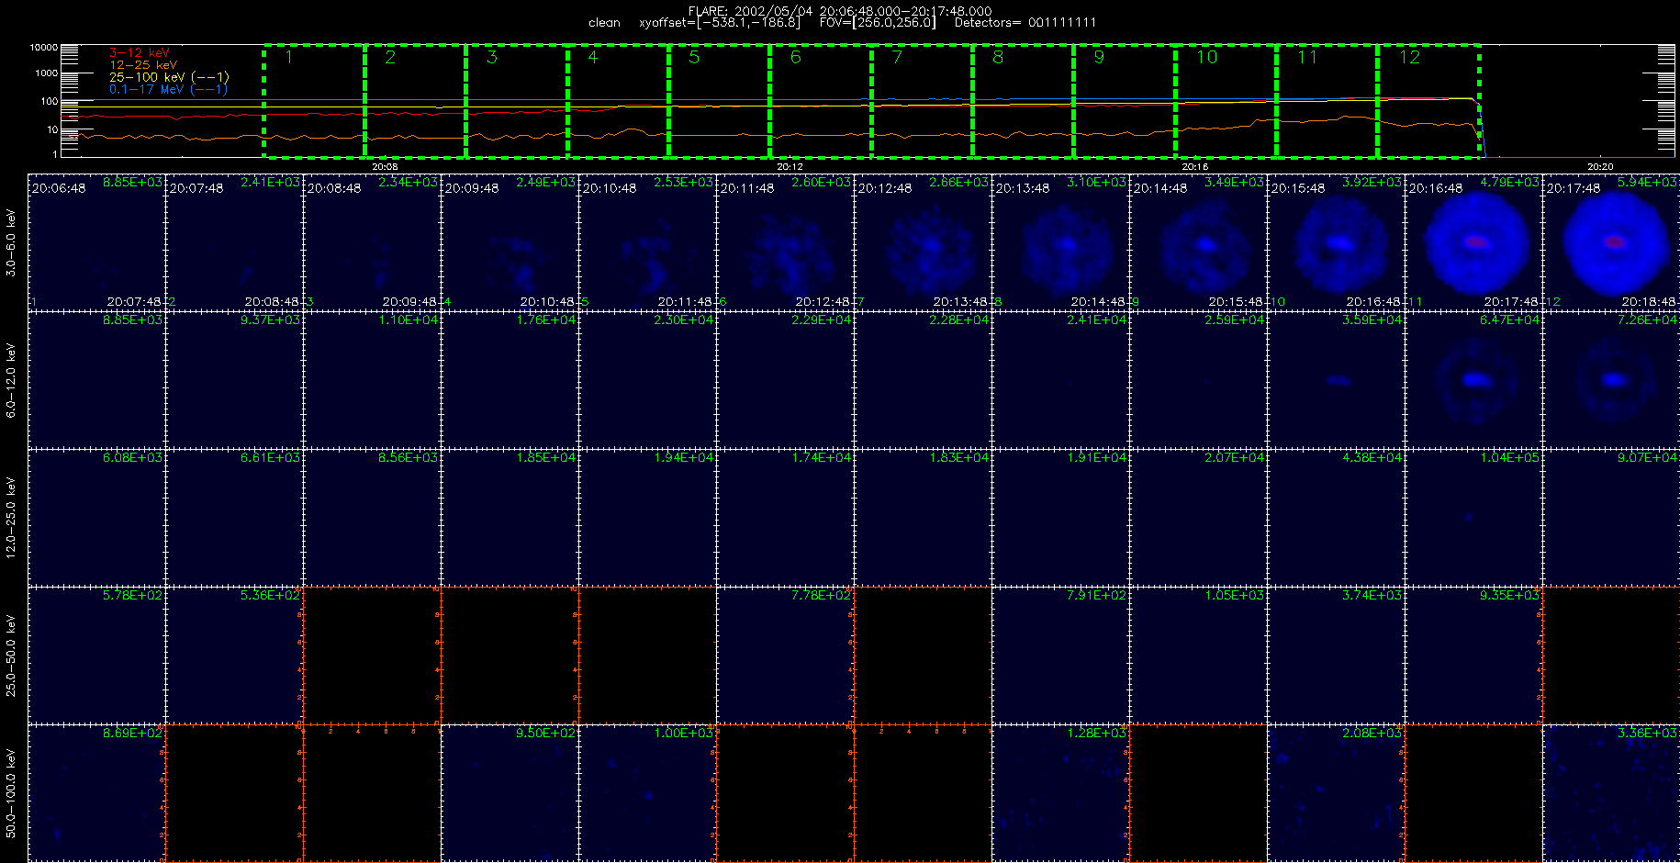Click interval 12 box in the light curve

(1428, 101)
